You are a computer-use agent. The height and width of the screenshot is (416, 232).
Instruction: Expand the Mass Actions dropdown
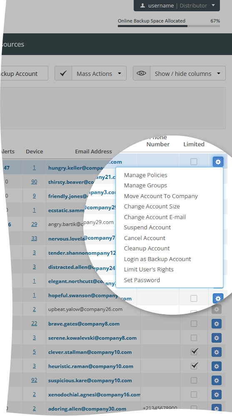click(x=99, y=73)
